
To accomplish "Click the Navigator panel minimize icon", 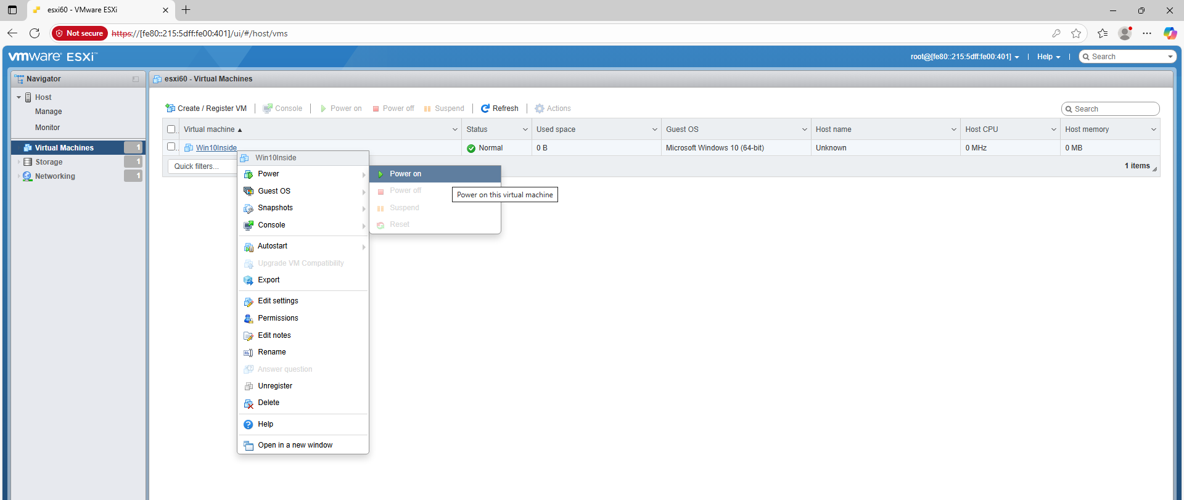I will coord(136,79).
